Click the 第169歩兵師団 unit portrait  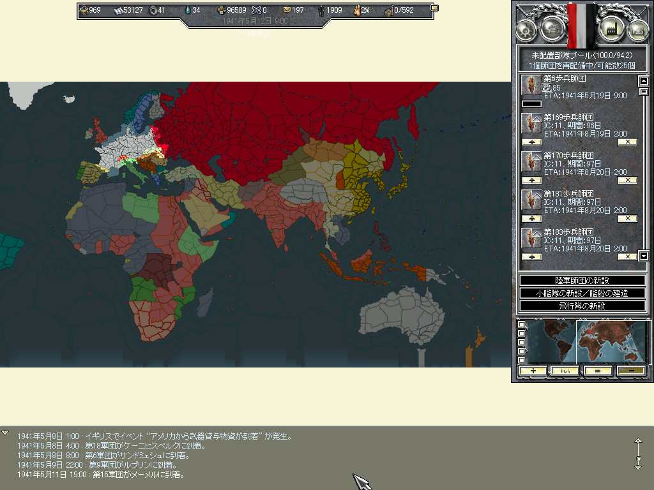(531, 124)
